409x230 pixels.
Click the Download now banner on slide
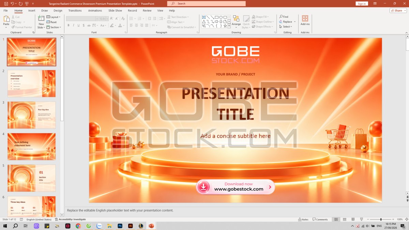pyautogui.click(x=236, y=187)
